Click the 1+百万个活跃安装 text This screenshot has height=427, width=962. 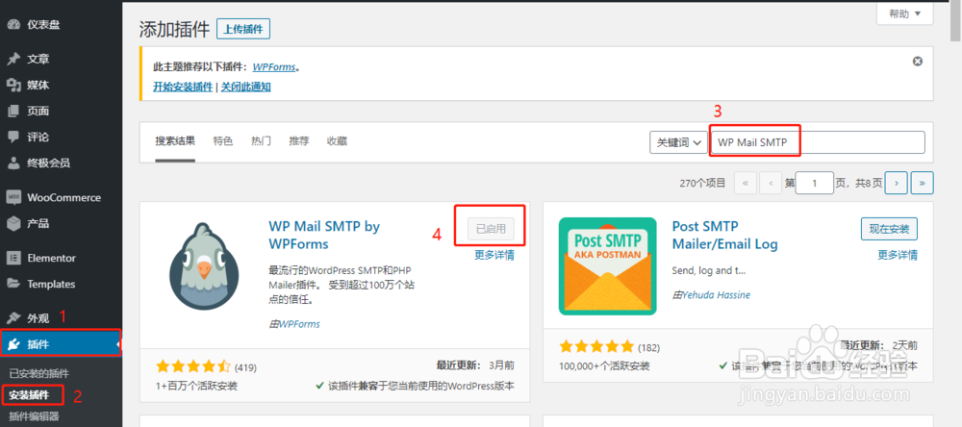(x=197, y=386)
